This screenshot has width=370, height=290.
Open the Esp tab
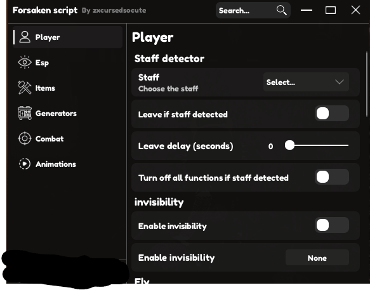68,63
